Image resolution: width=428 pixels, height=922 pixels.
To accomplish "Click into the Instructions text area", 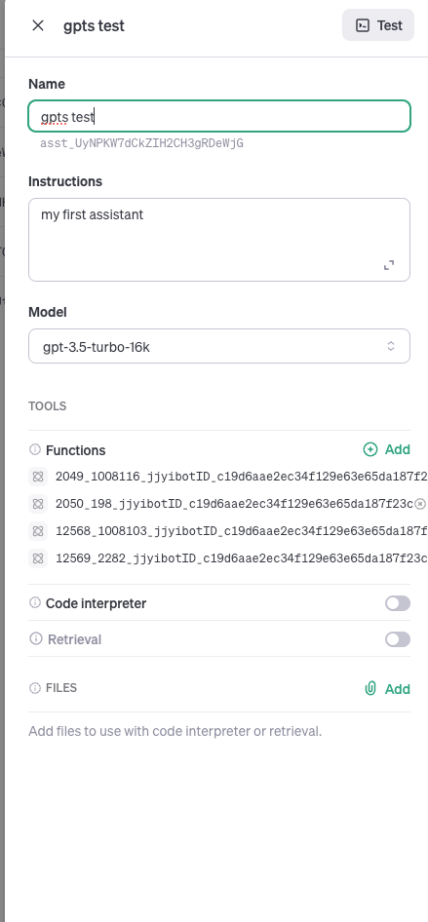I will (x=218, y=240).
